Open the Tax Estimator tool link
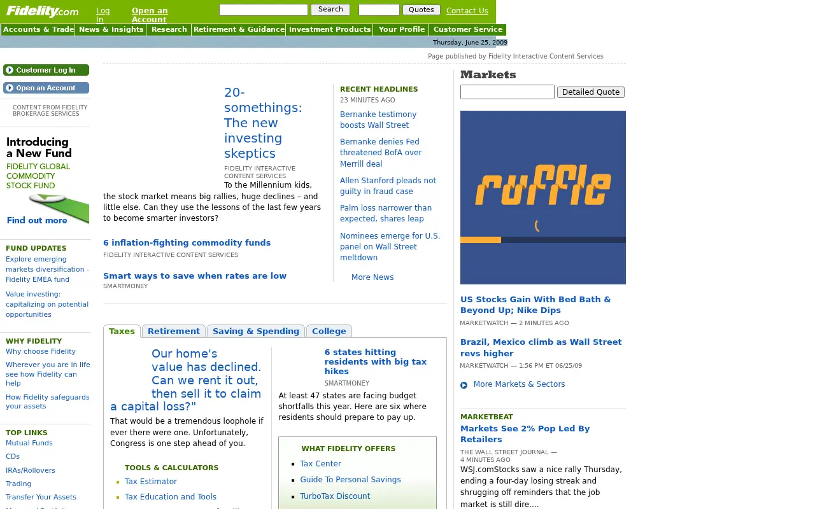This screenshot has height=509, width=815. [x=151, y=482]
